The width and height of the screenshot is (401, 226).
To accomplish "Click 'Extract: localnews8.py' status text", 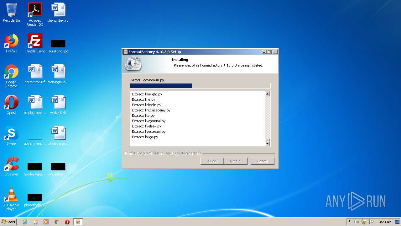I will pyautogui.click(x=147, y=80).
